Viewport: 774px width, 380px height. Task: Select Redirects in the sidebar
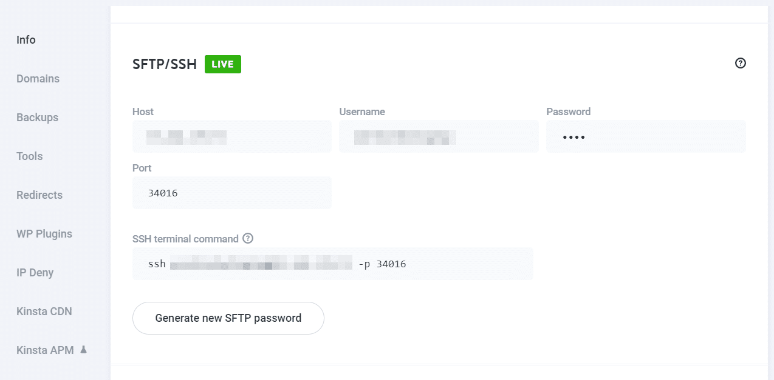(39, 195)
